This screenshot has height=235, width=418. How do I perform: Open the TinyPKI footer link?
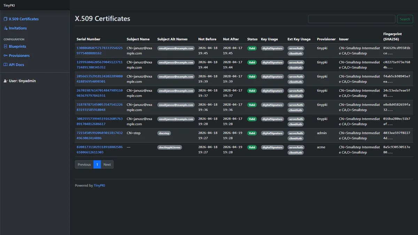tap(99, 185)
